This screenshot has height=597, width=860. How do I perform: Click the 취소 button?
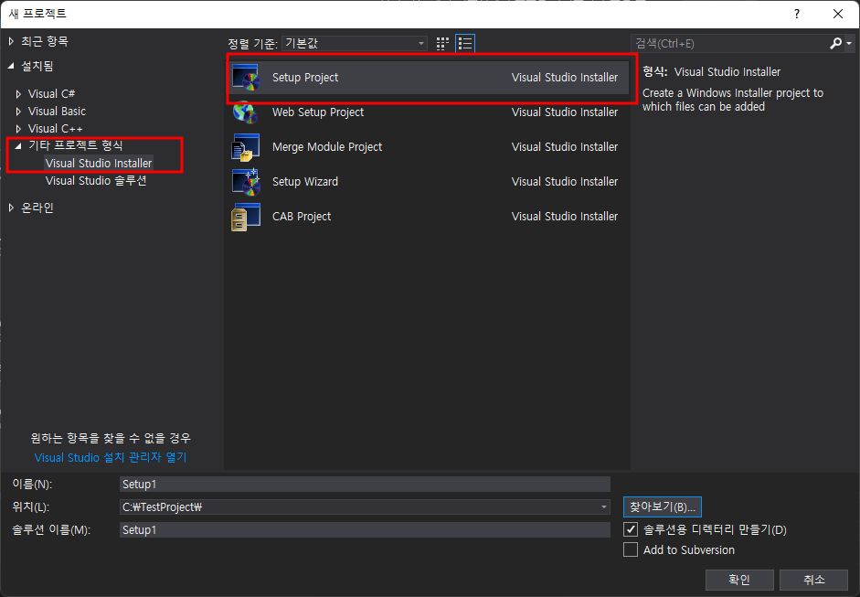[814, 580]
